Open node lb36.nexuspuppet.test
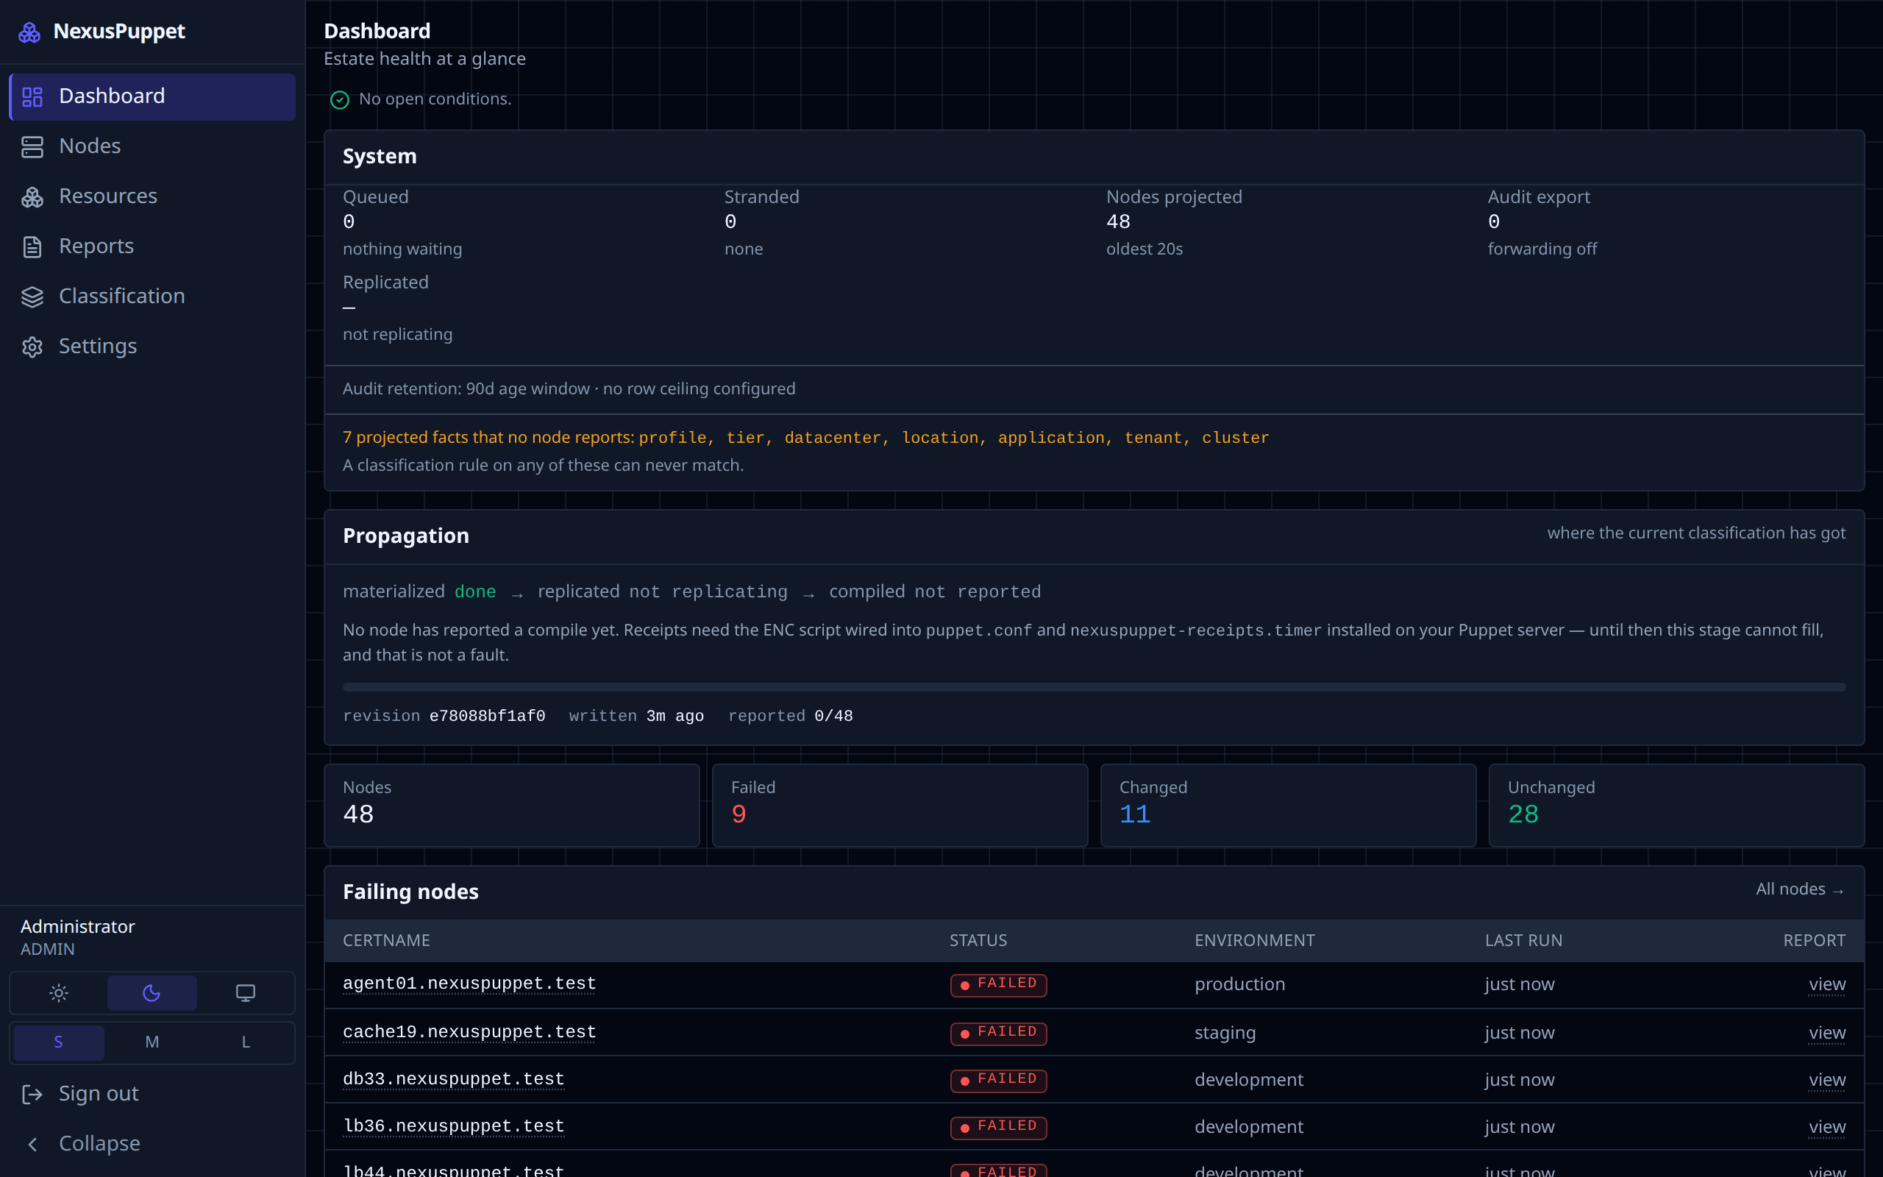This screenshot has width=1883, height=1177. click(x=454, y=1126)
